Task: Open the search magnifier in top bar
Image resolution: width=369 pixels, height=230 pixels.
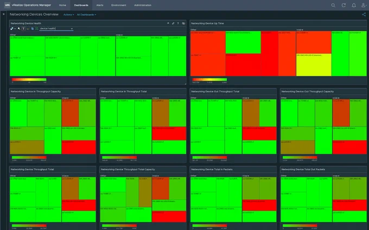Action: pos(333,5)
